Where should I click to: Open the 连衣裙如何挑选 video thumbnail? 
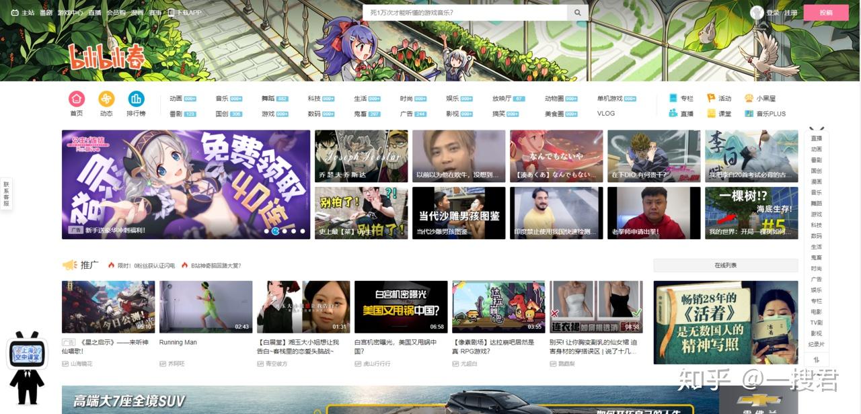click(596, 307)
